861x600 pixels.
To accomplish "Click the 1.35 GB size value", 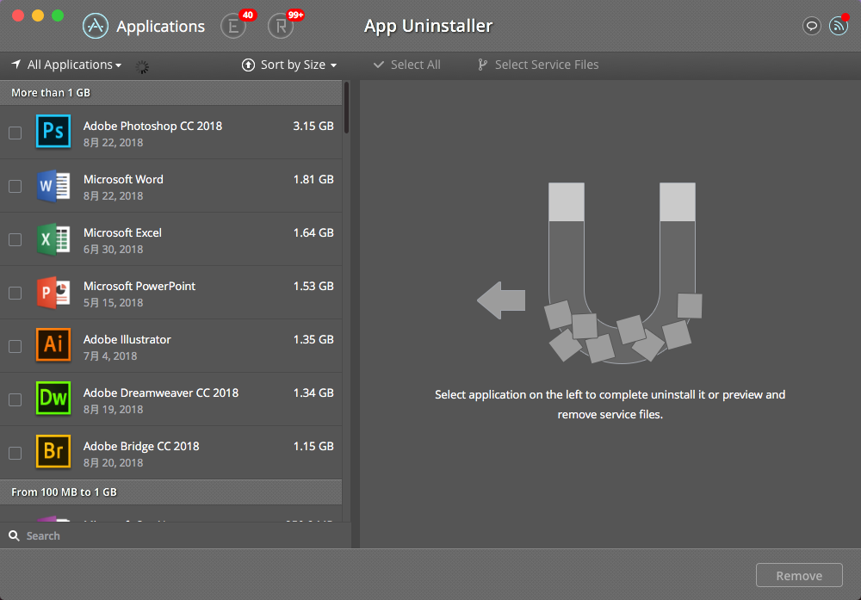I will point(313,339).
